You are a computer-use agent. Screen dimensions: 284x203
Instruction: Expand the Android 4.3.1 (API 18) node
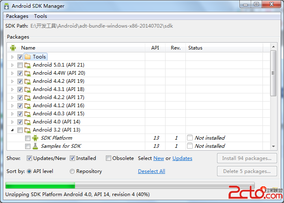[x=12, y=89]
